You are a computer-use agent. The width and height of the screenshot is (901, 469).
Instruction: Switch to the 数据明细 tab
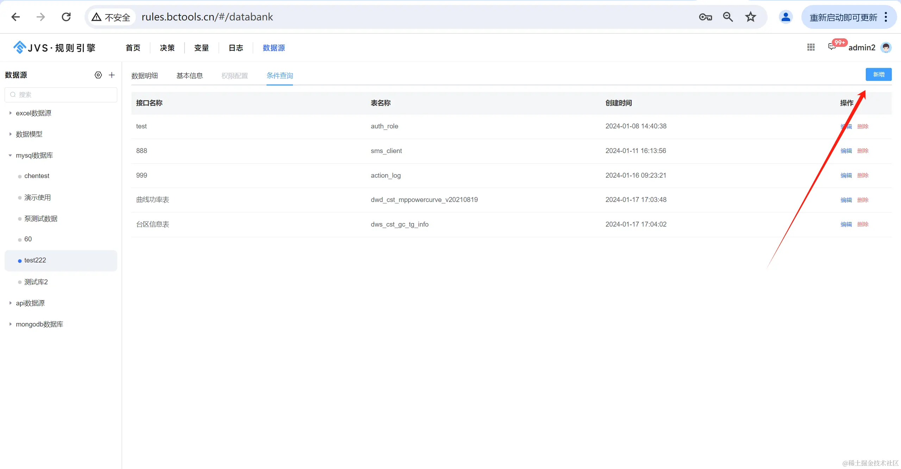pos(144,76)
